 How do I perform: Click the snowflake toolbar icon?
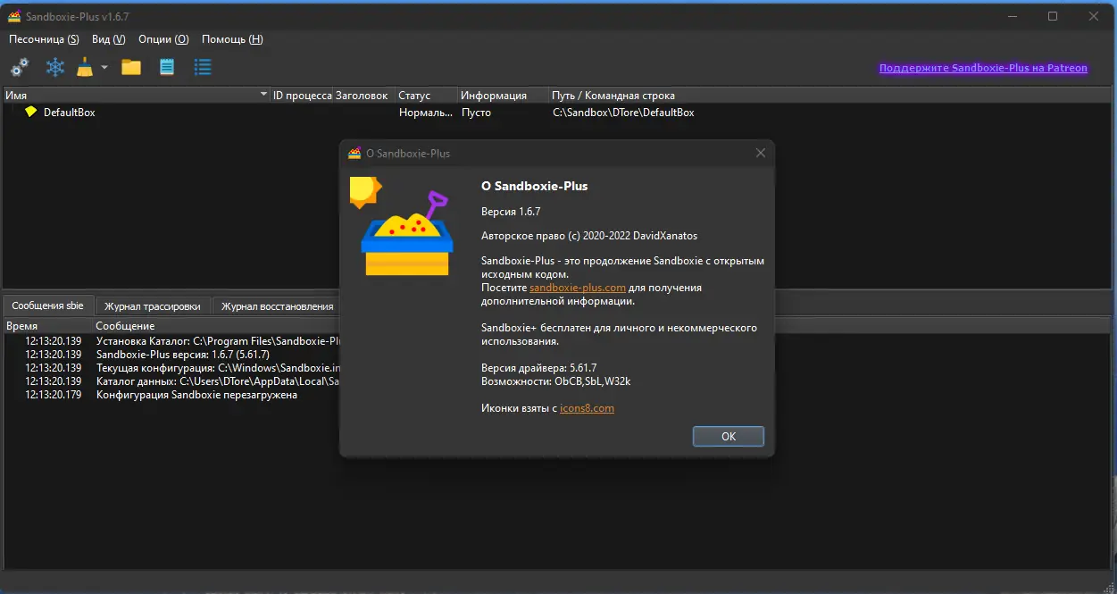point(55,67)
